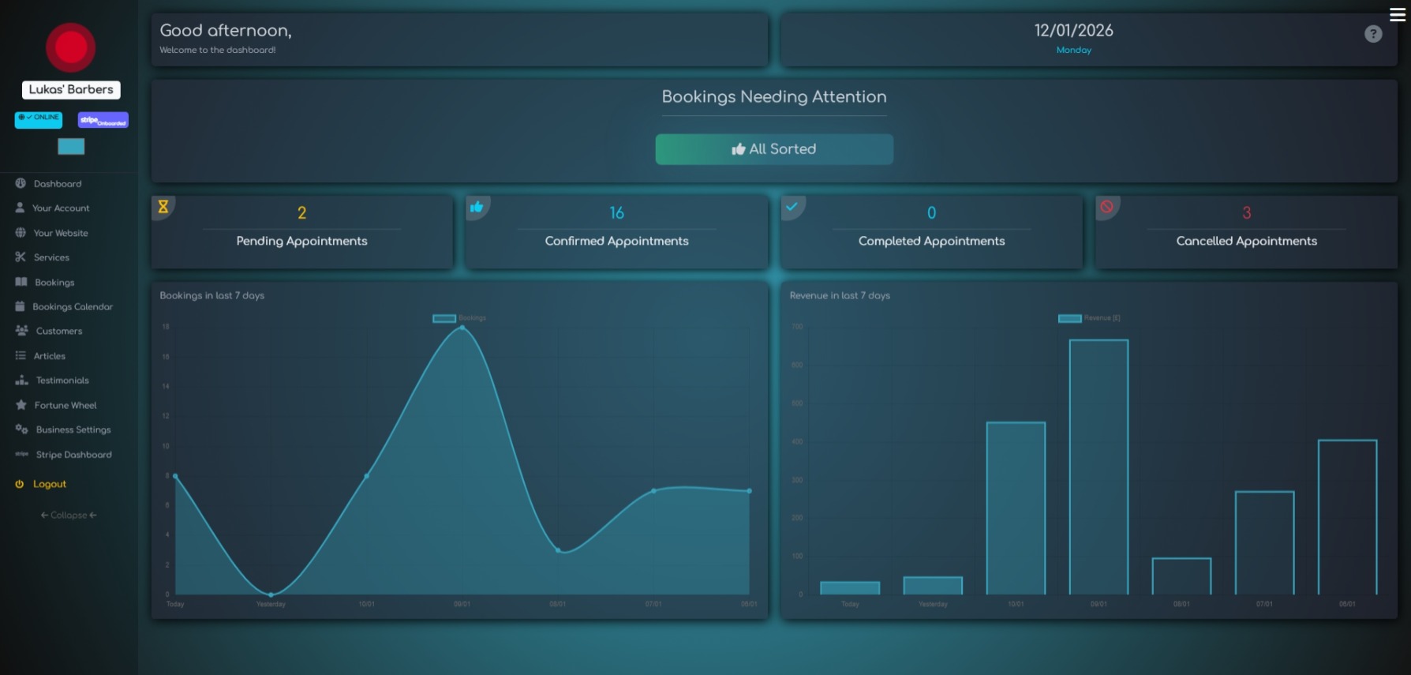Click the pending hourglass icon
This screenshot has width=1411, height=675.
coord(163,207)
